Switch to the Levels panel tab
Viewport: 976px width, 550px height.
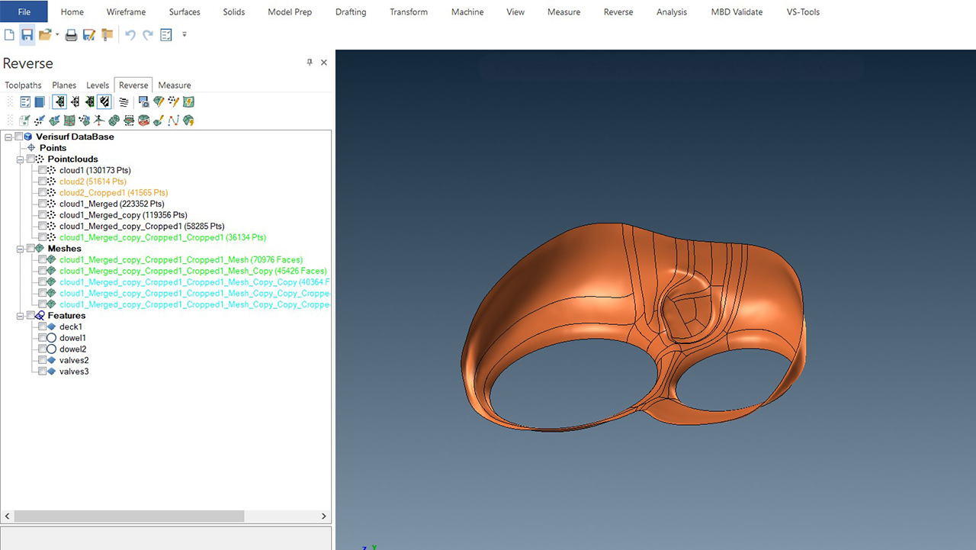tap(98, 85)
